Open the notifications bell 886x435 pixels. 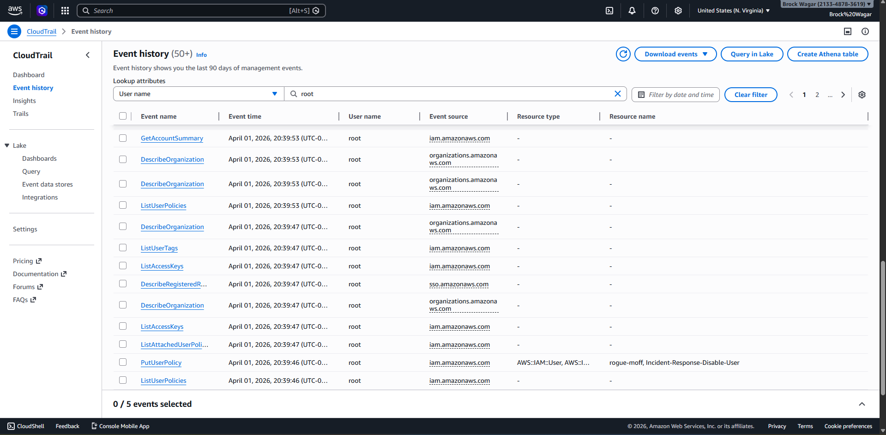click(x=632, y=10)
